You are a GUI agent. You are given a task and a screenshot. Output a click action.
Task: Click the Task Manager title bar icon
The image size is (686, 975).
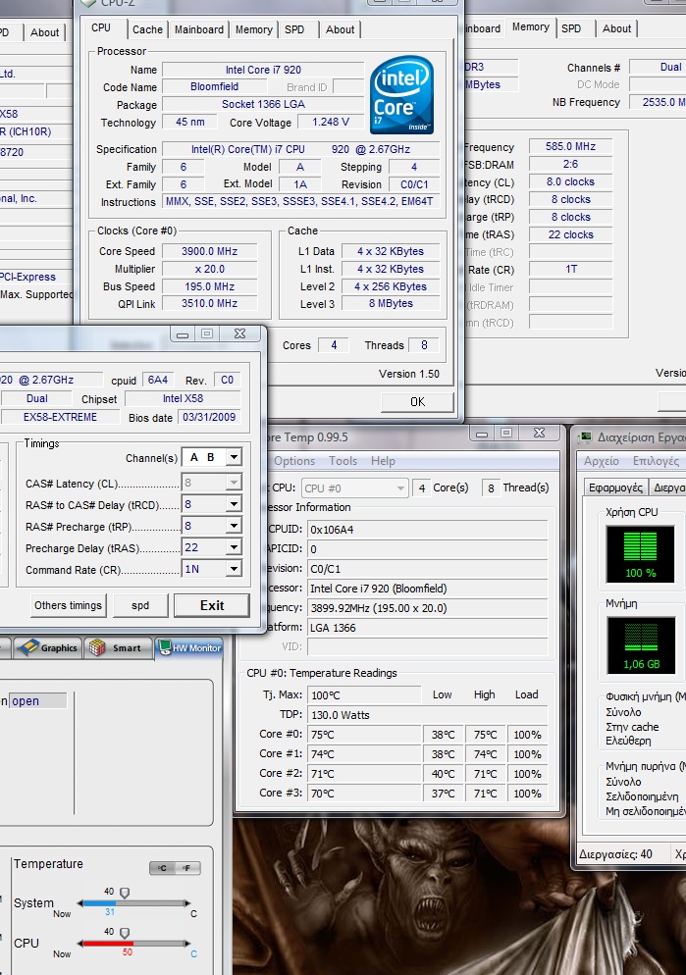[x=585, y=437]
